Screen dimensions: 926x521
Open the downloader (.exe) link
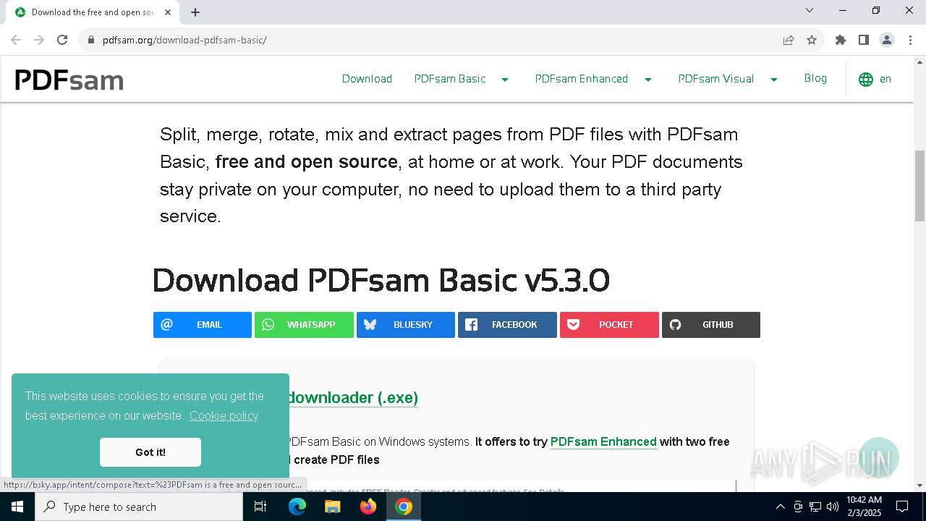(x=352, y=397)
